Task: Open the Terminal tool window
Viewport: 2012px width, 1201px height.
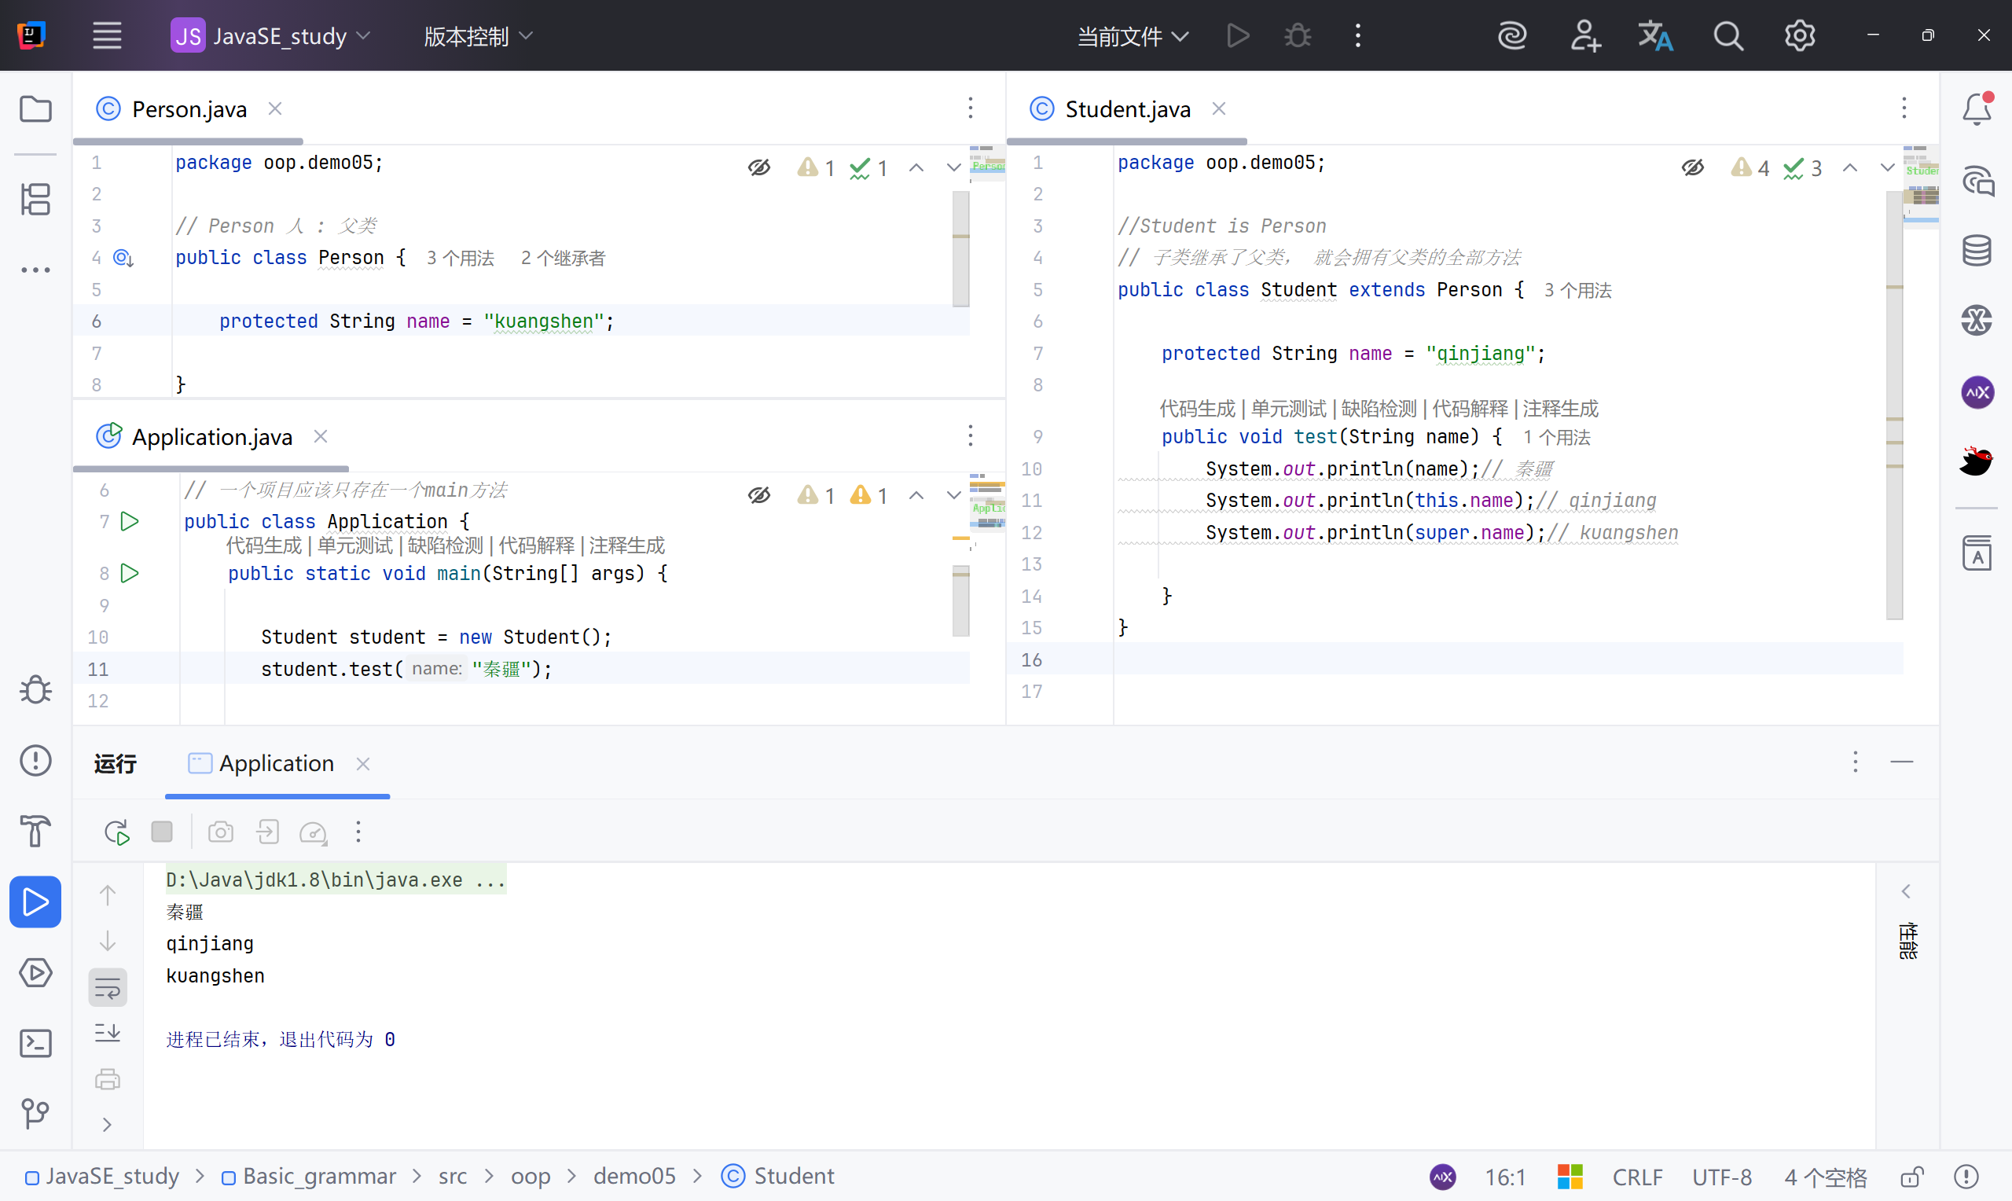Action: (x=35, y=1043)
